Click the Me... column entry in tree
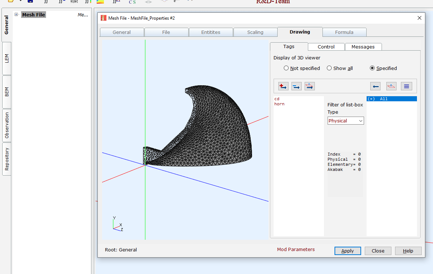Screen dimensions: 433x274 82,15
